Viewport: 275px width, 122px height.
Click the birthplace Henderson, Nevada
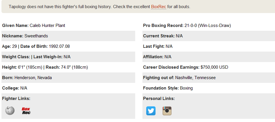33,78
